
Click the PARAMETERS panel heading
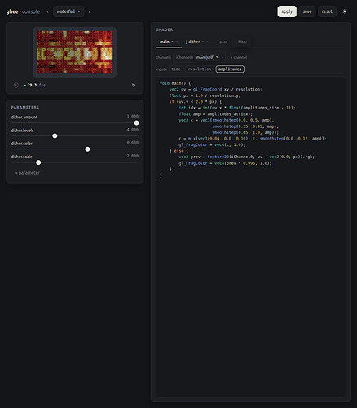[25, 108]
